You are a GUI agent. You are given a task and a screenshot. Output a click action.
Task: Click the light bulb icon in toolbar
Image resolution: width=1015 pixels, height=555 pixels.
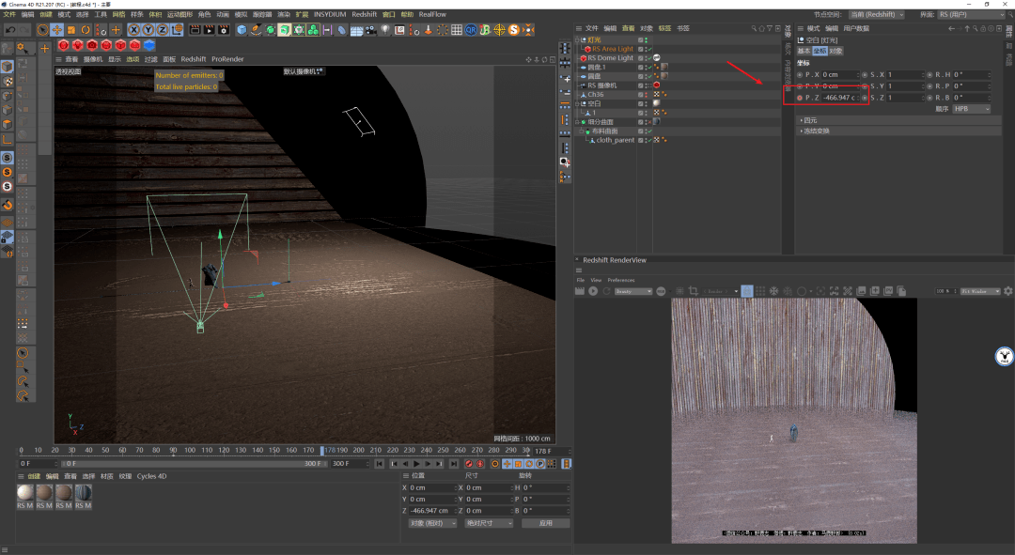coord(385,30)
